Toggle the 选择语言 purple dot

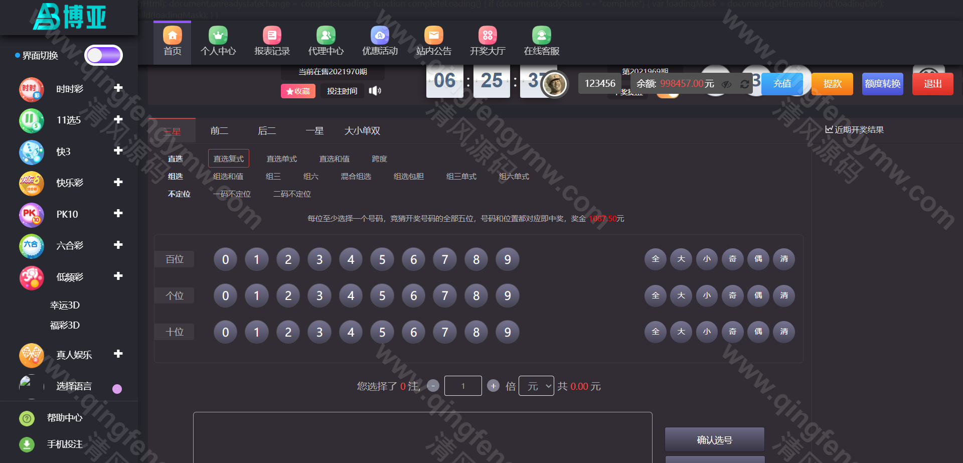pyautogui.click(x=117, y=389)
